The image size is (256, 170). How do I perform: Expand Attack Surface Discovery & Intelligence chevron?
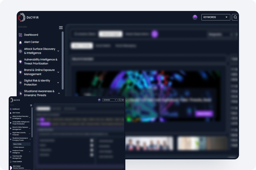(58, 51)
